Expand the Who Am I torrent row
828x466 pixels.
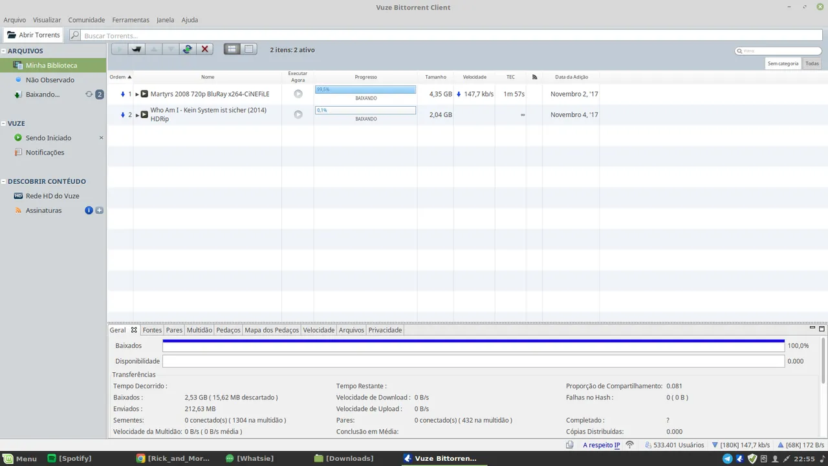coord(137,115)
